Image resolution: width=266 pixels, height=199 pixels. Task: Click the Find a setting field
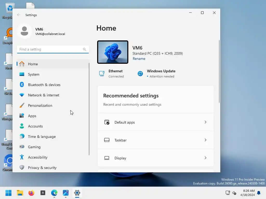click(x=53, y=49)
